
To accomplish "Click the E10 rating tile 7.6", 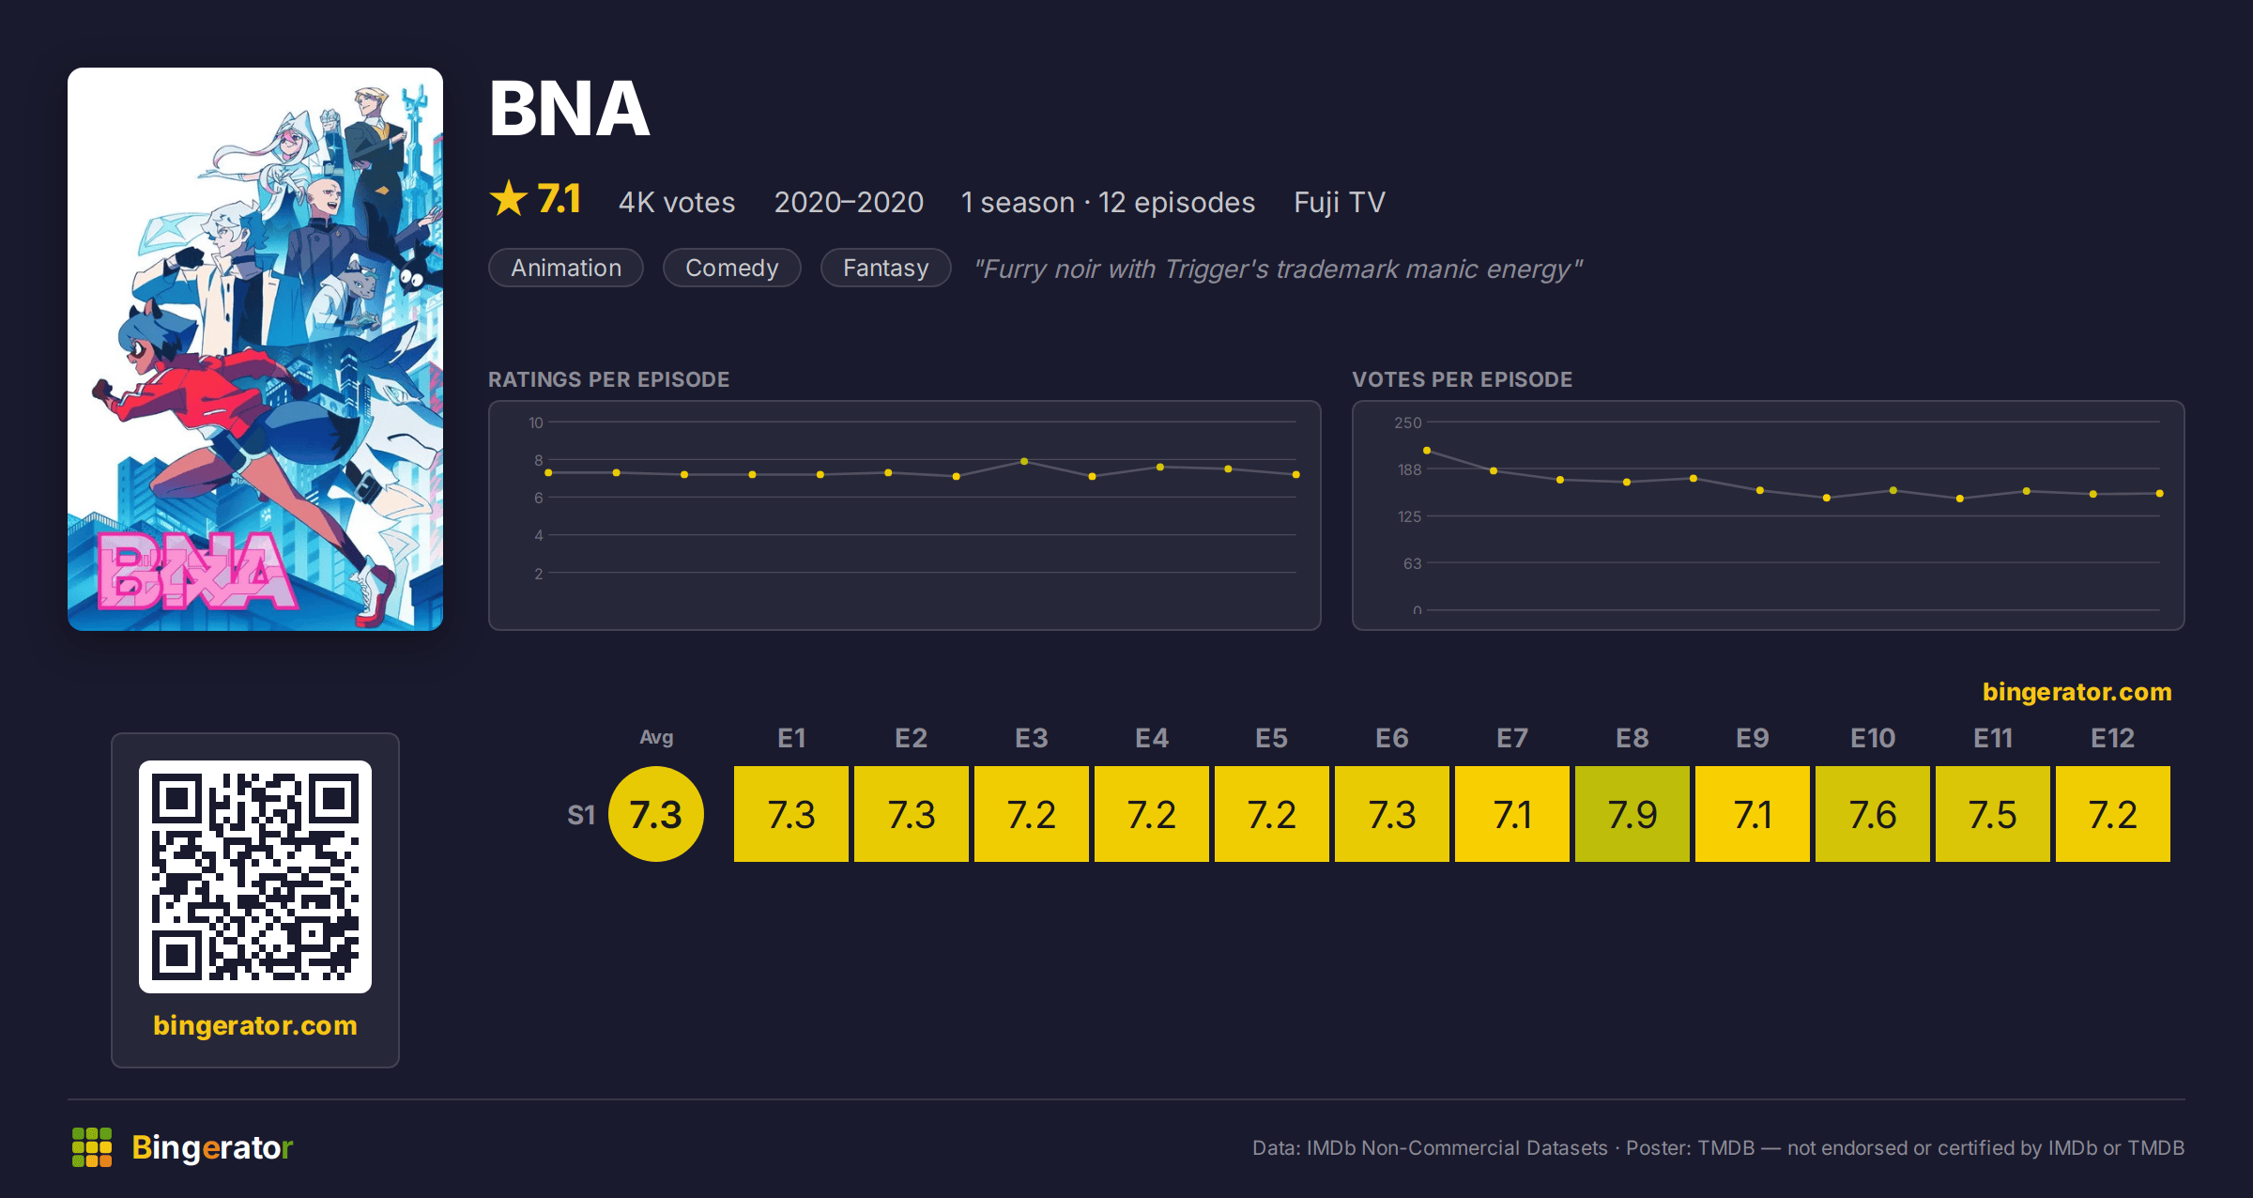I will pyautogui.click(x=1873, y=814).
